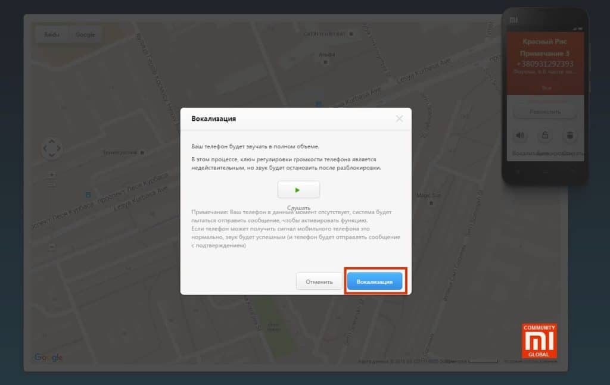Switch map to Google tab
This screenshot has height=385, width=610.
pyautogui.click(x=85, y=35)
